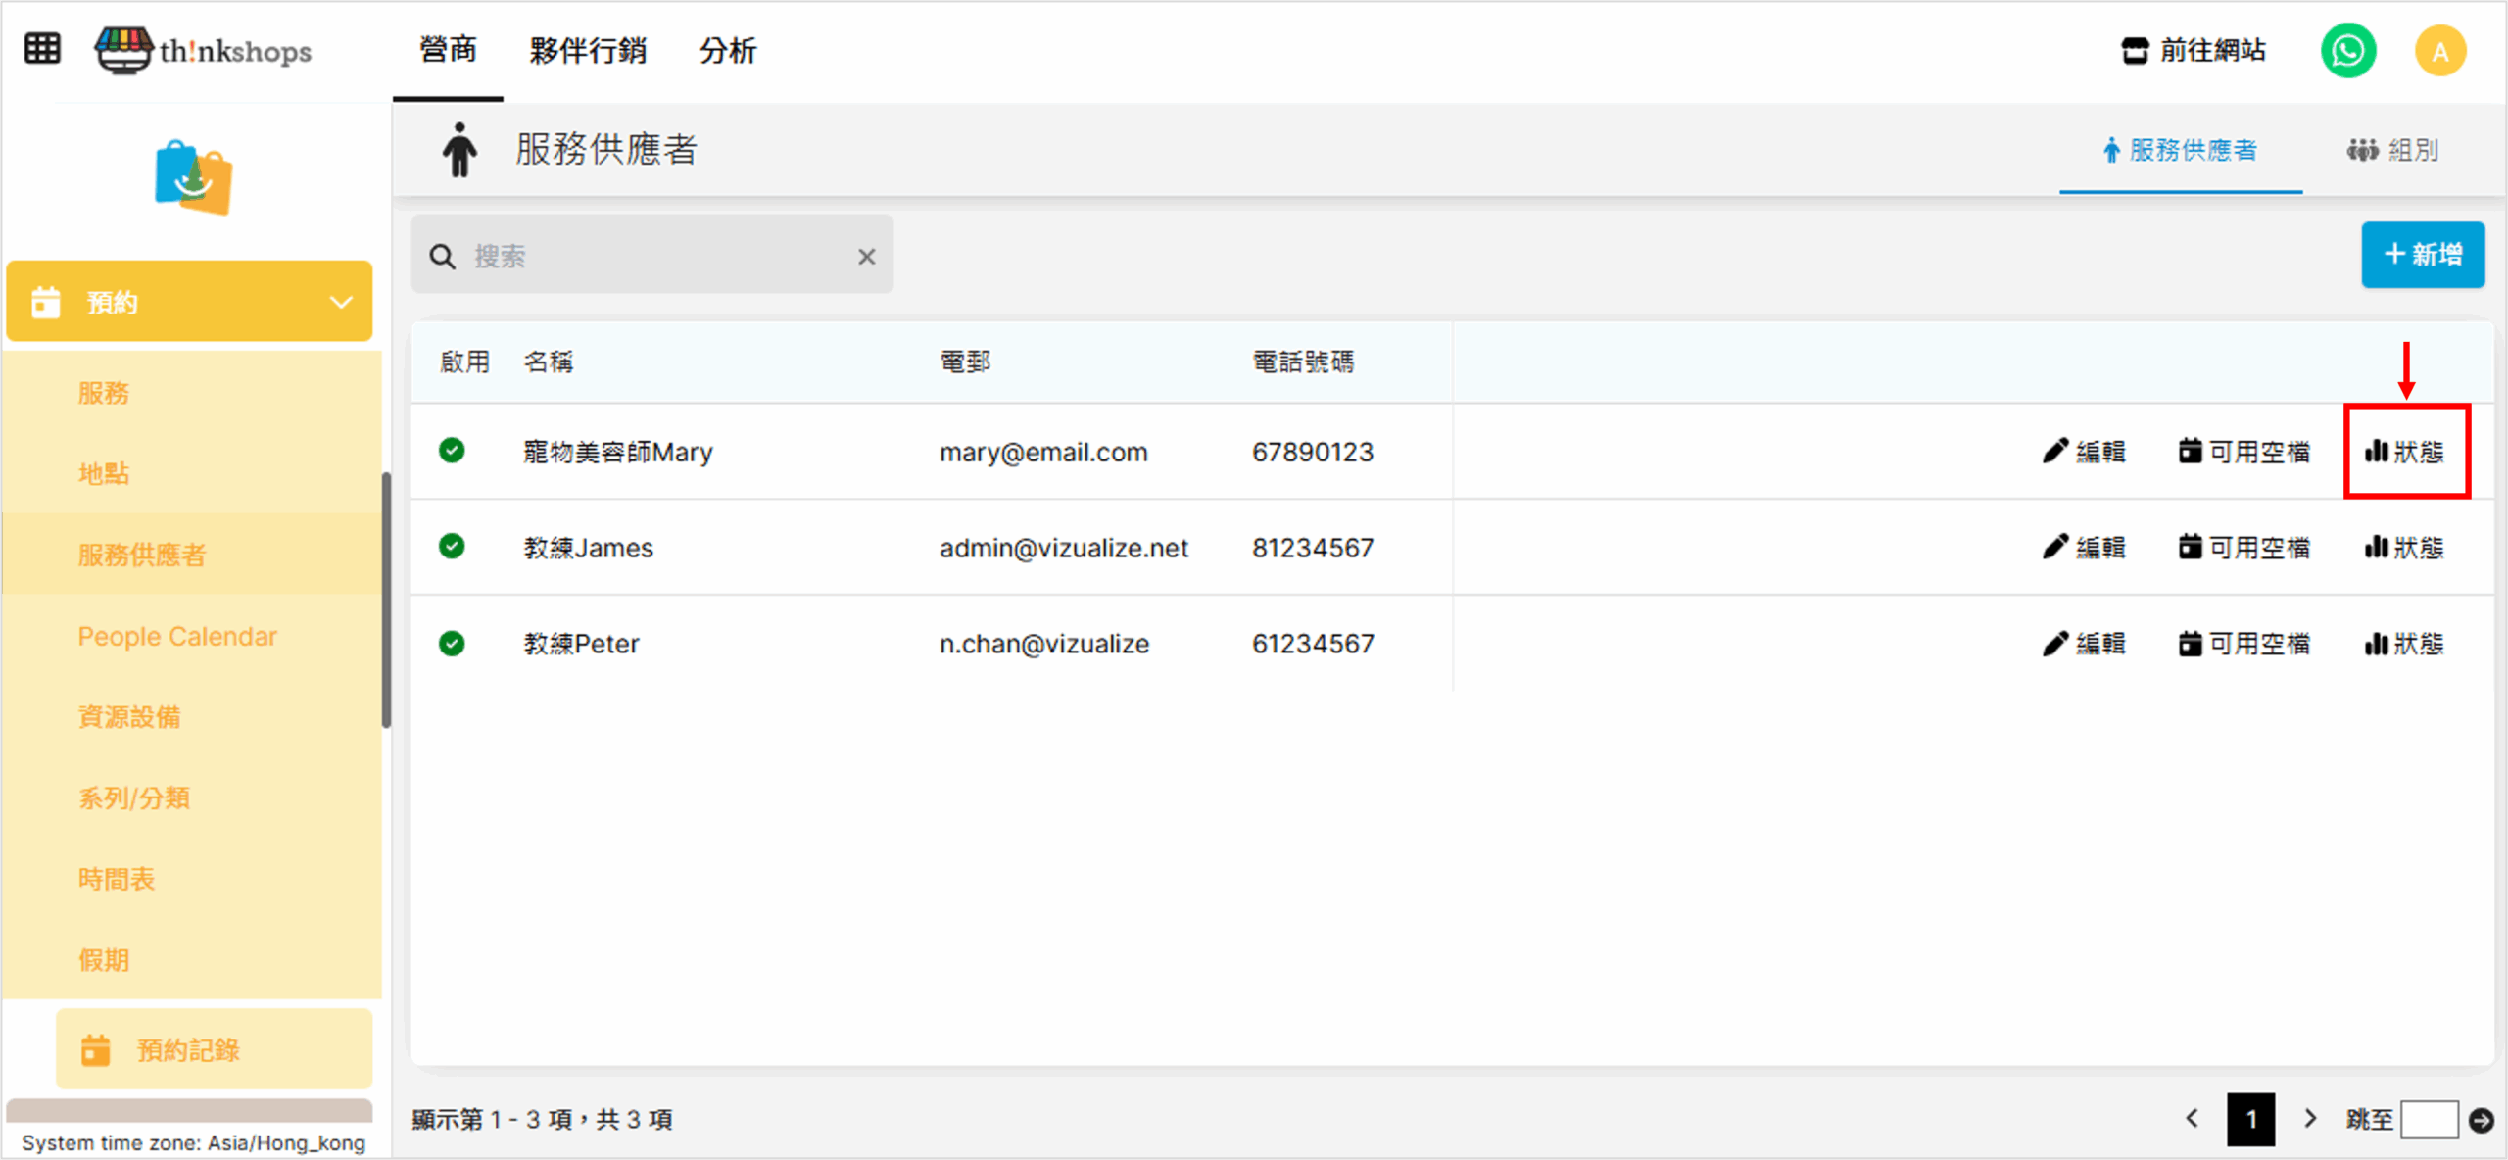Screen dimensions: 2508x1160
Task: Toggle enabled status for 教練Peter
Action: (452, 644)
